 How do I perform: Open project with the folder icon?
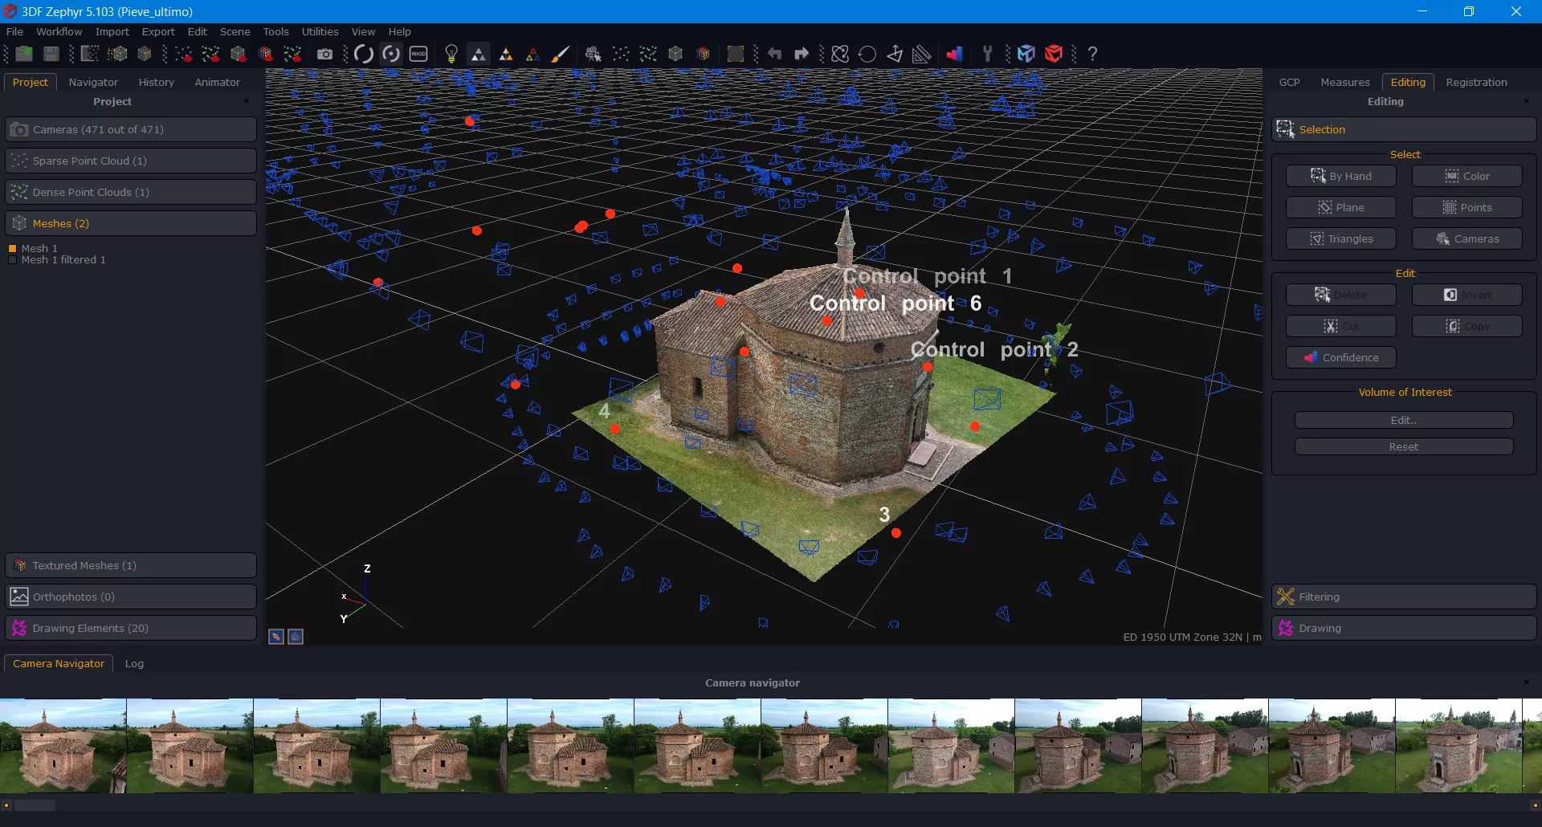tap(24, 54)
